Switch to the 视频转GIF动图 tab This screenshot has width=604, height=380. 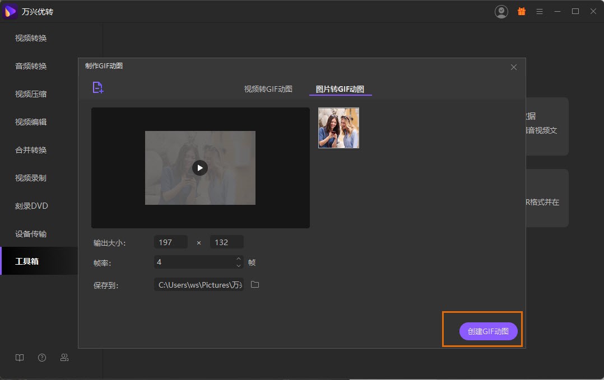(268, 89)
